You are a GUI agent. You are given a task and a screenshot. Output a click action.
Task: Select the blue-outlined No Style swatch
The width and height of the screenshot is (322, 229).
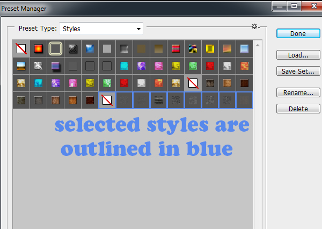(x=107, y=101)
